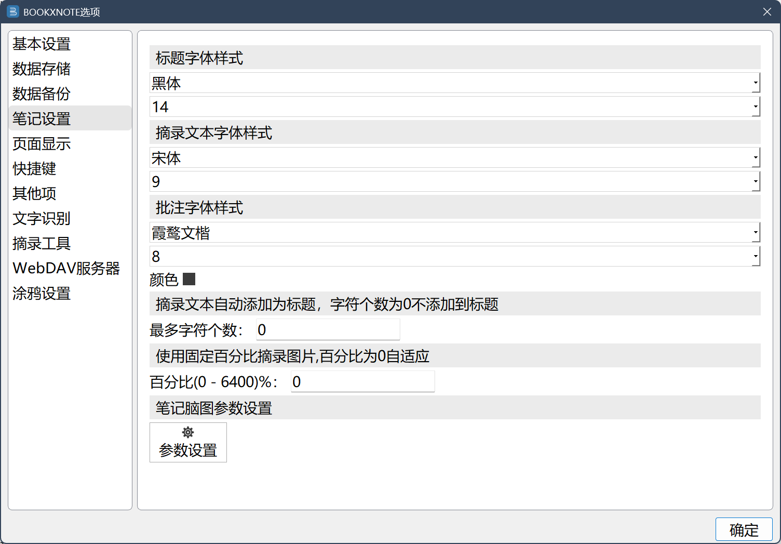Expand the title font size 14 dropdown
This screenshot has width=781, height=544.
coord(454,107)
